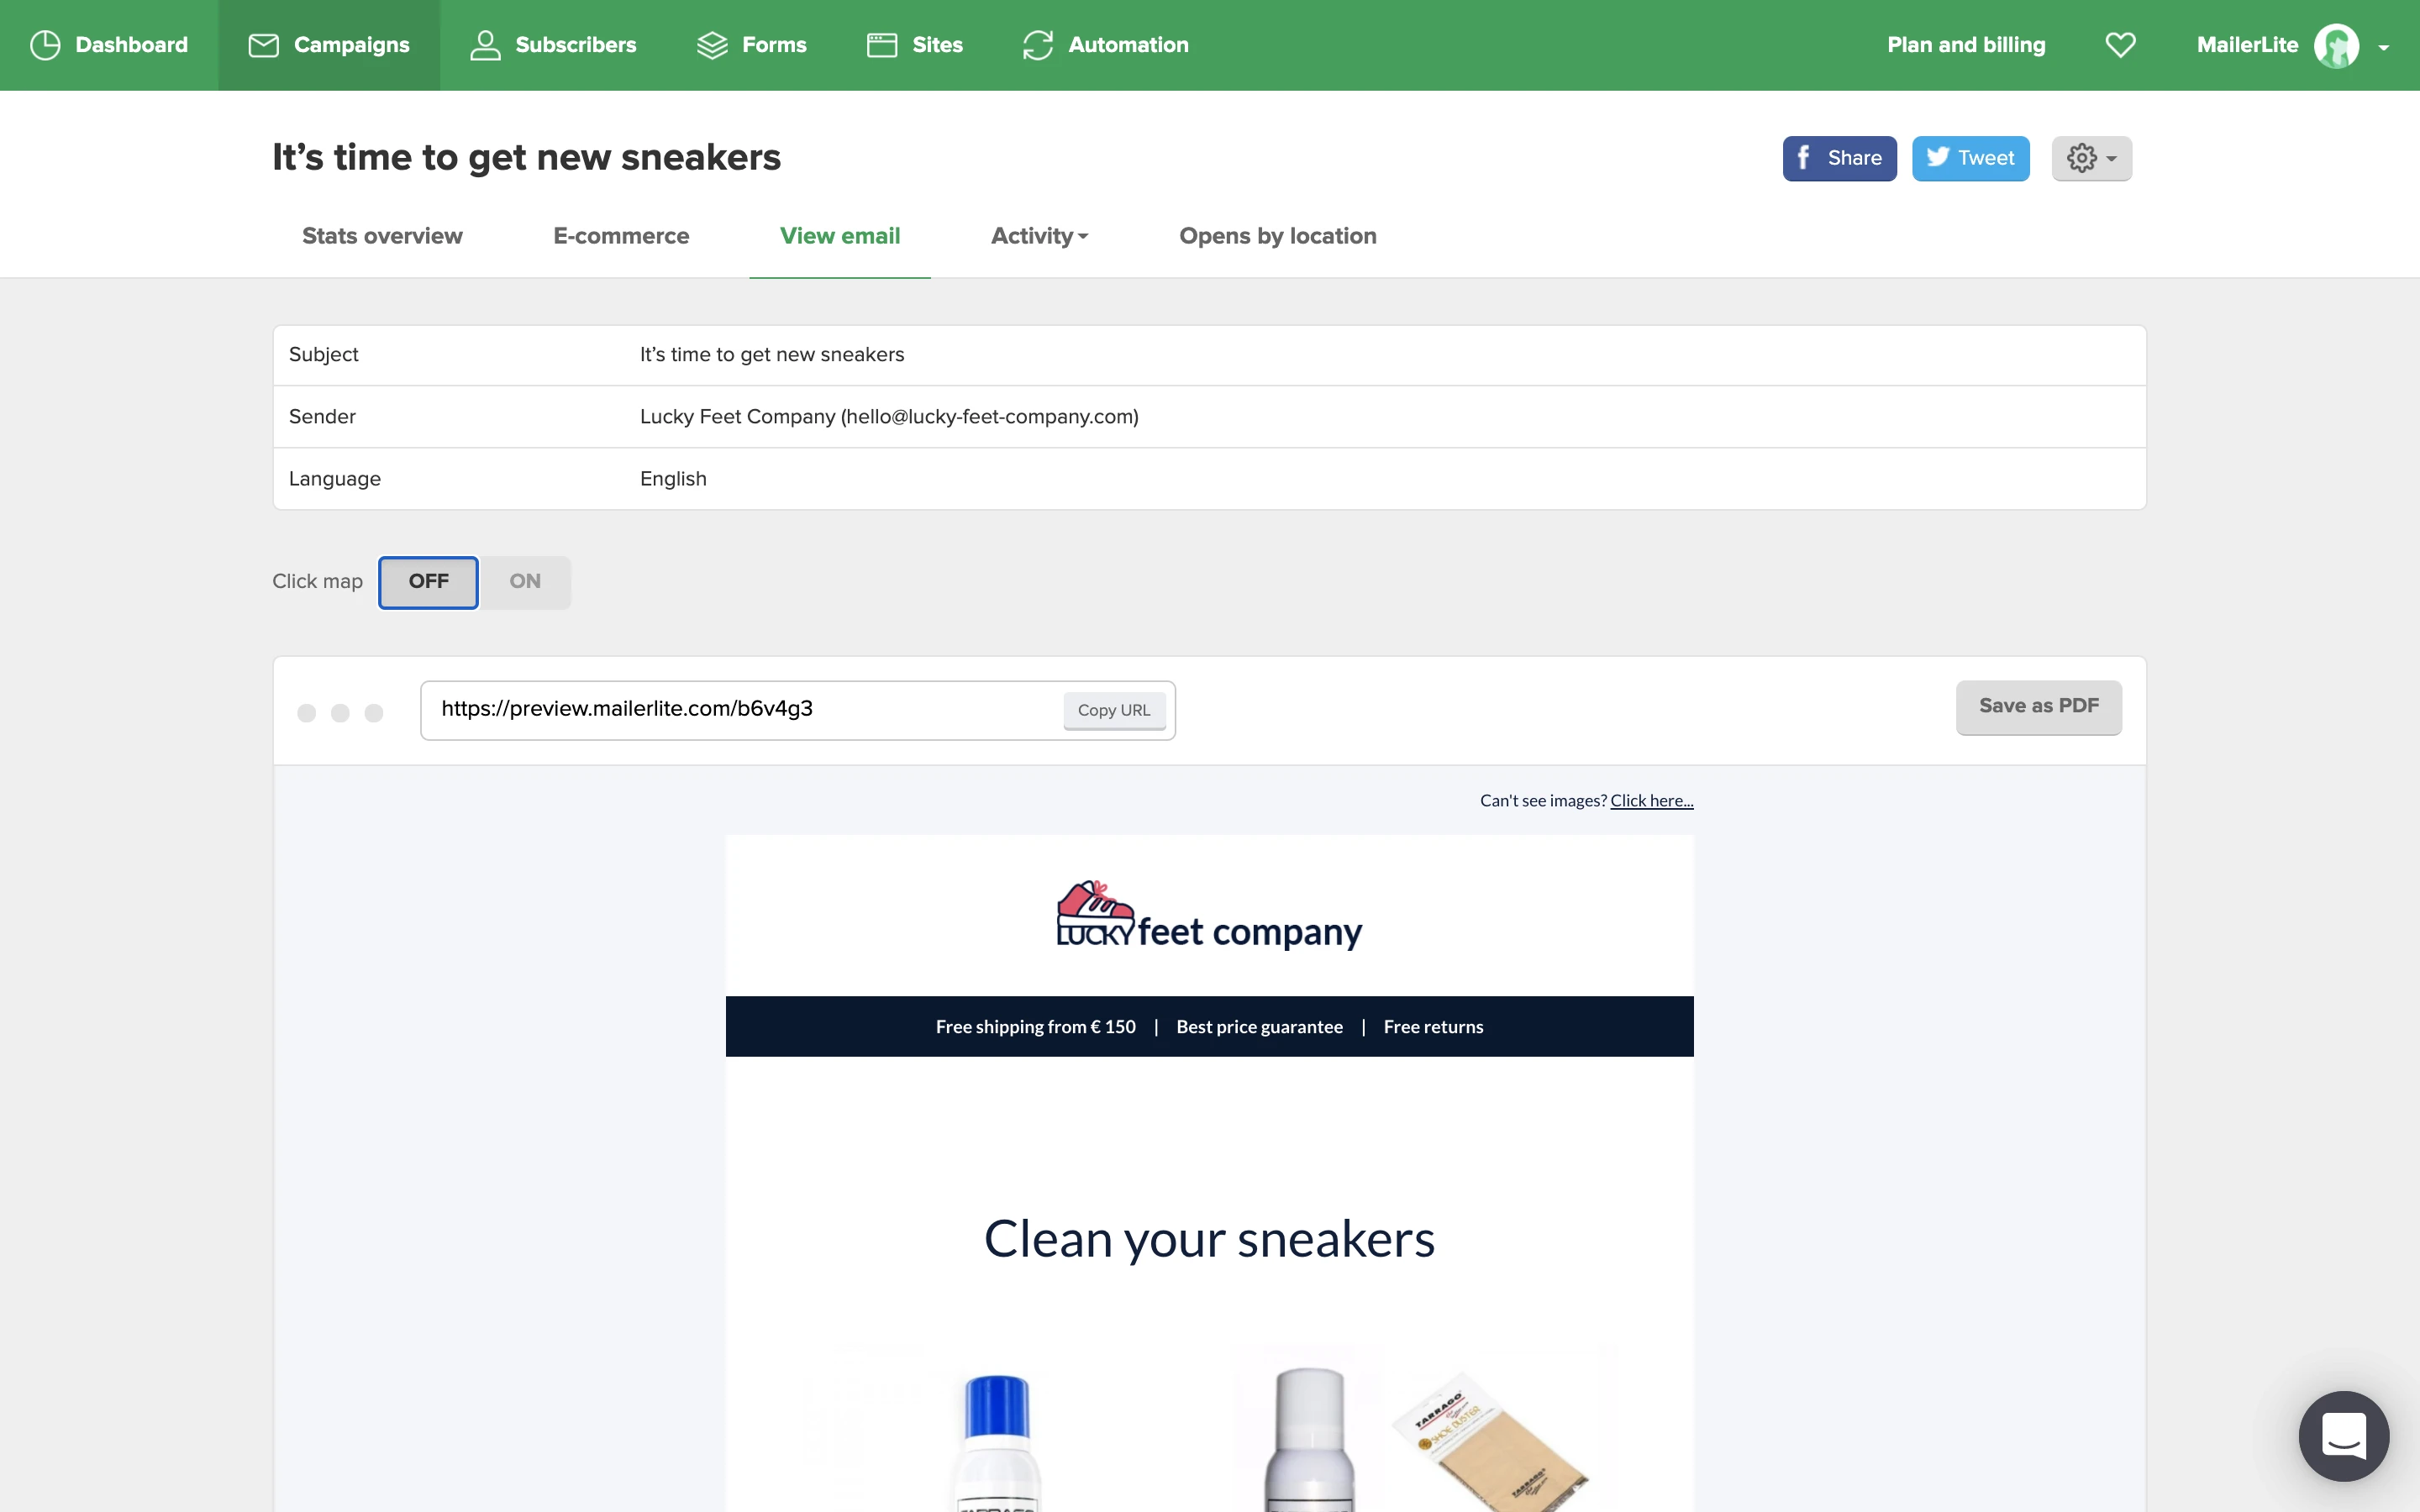This screenshot has width=2420, height=1512.
Task: Click the Campaigns envelope icon
Action: [x=263, y=45]
